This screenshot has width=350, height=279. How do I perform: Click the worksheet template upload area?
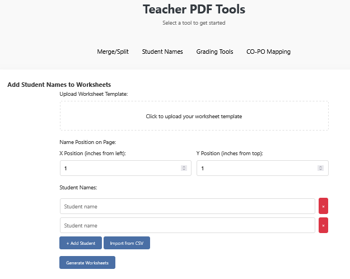click(x=194, y=116)
